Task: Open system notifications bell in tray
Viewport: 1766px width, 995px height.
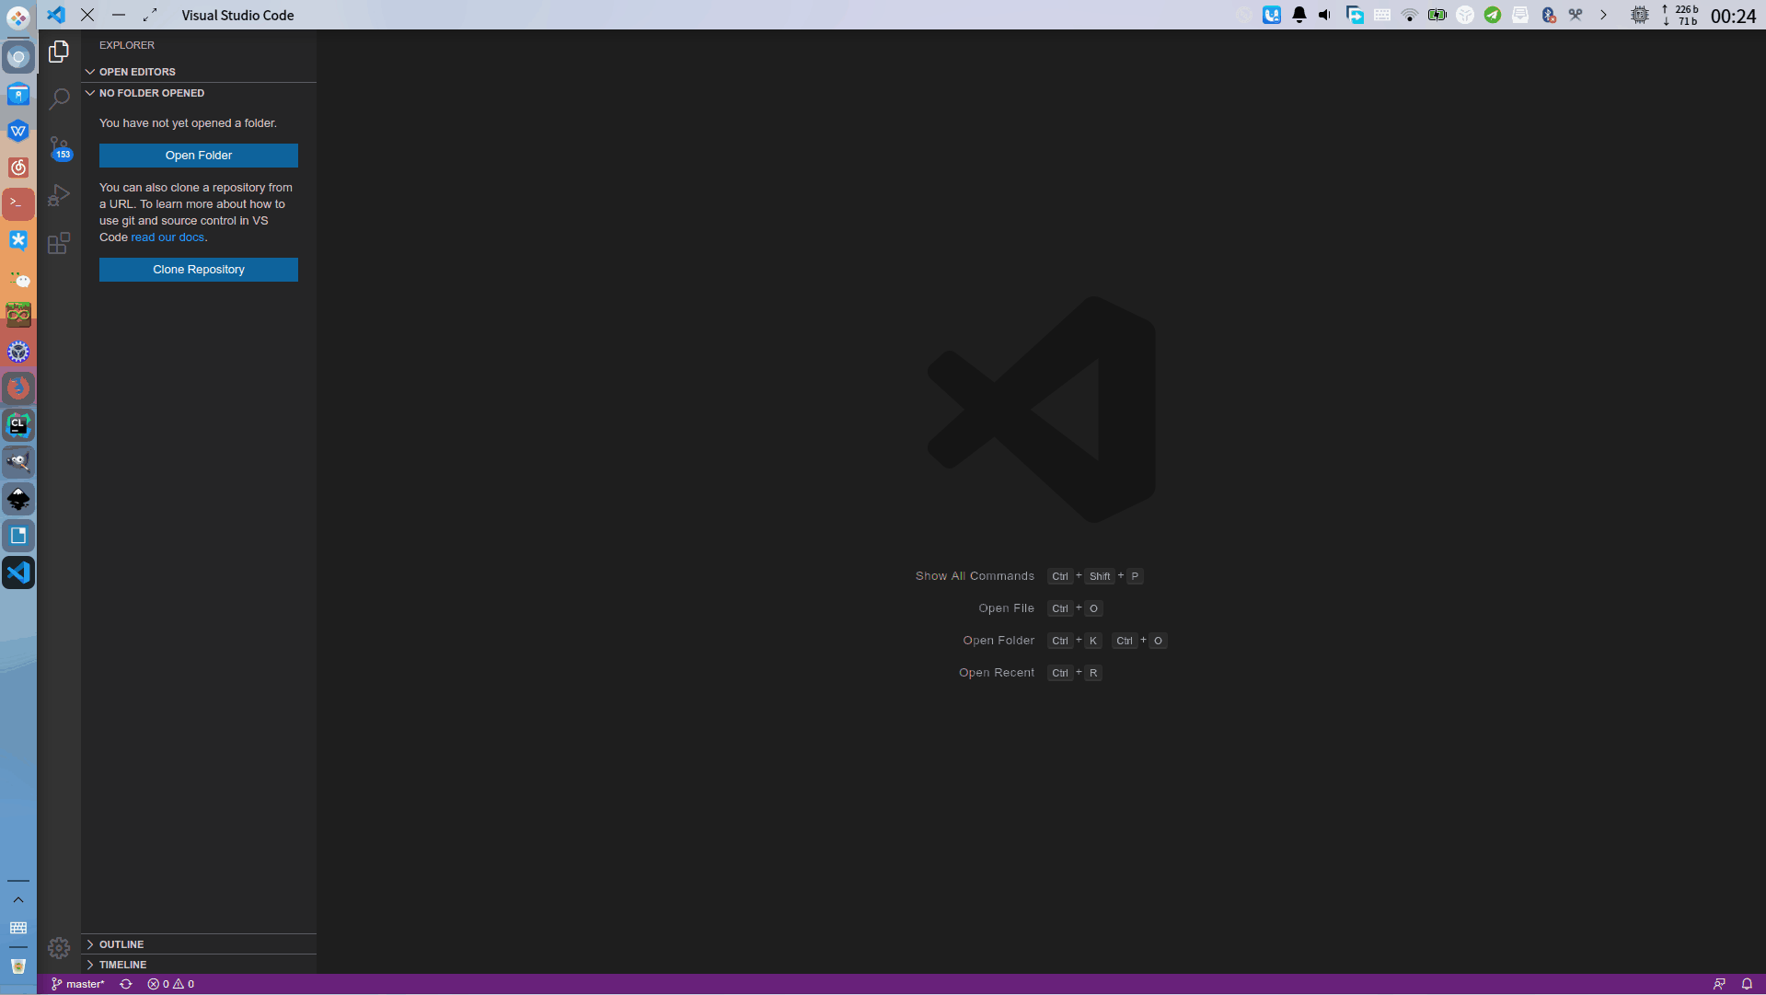Action: point(1299,15)
